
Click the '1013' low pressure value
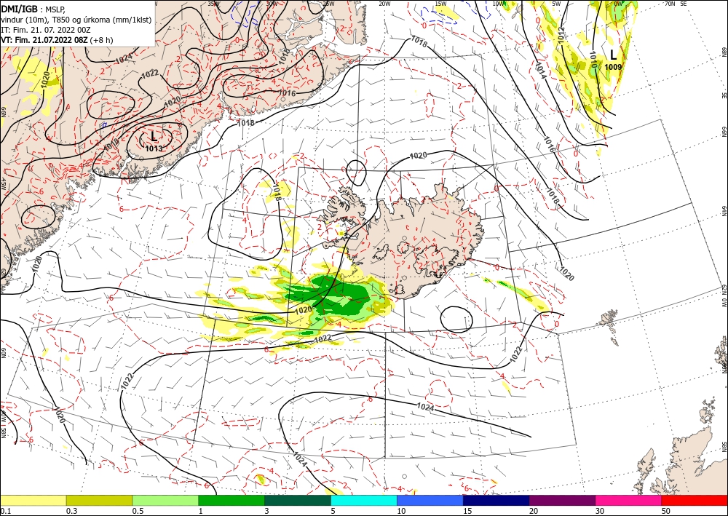coord(154,148)
